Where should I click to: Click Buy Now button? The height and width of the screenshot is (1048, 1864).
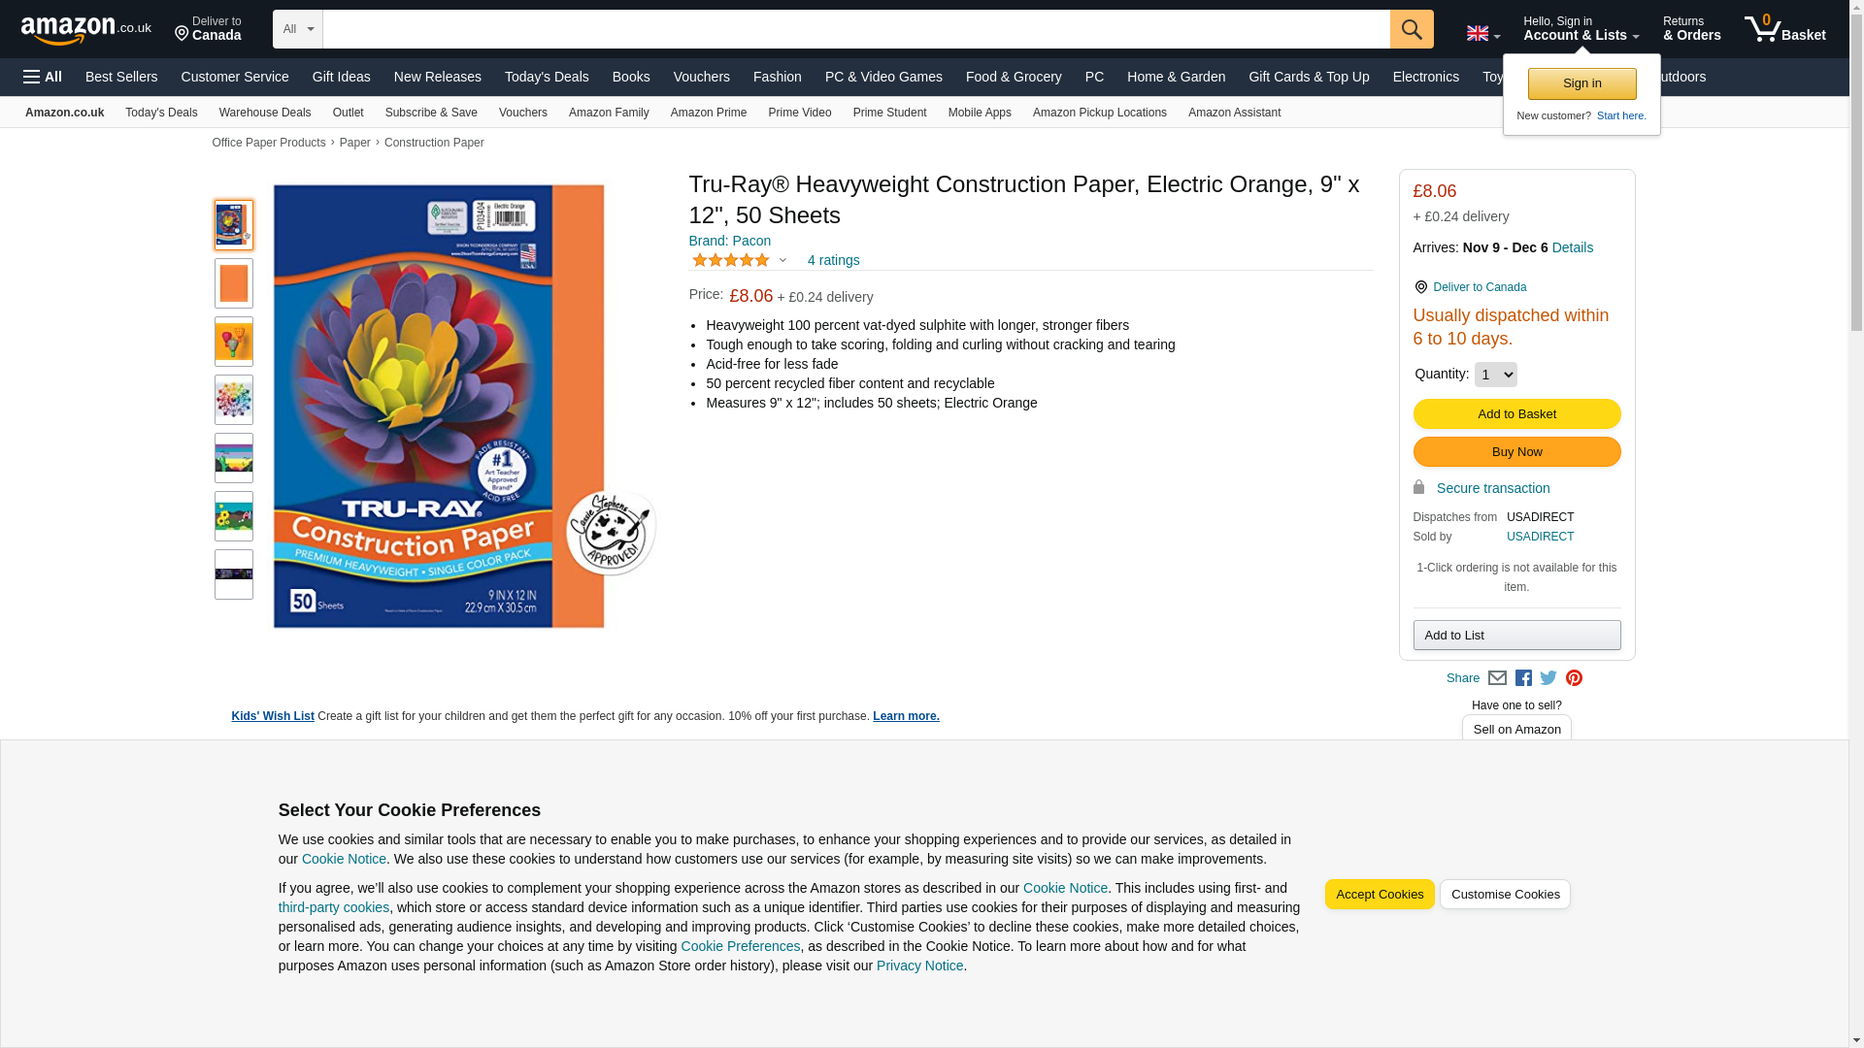pyautogui.click(x=1516, y=452)
